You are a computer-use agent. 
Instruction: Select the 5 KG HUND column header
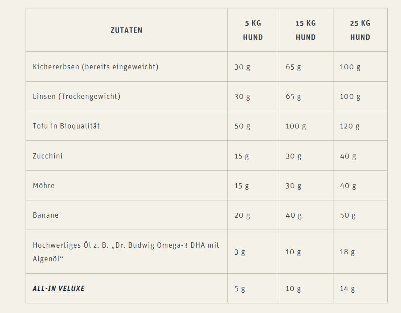[253, 30]
